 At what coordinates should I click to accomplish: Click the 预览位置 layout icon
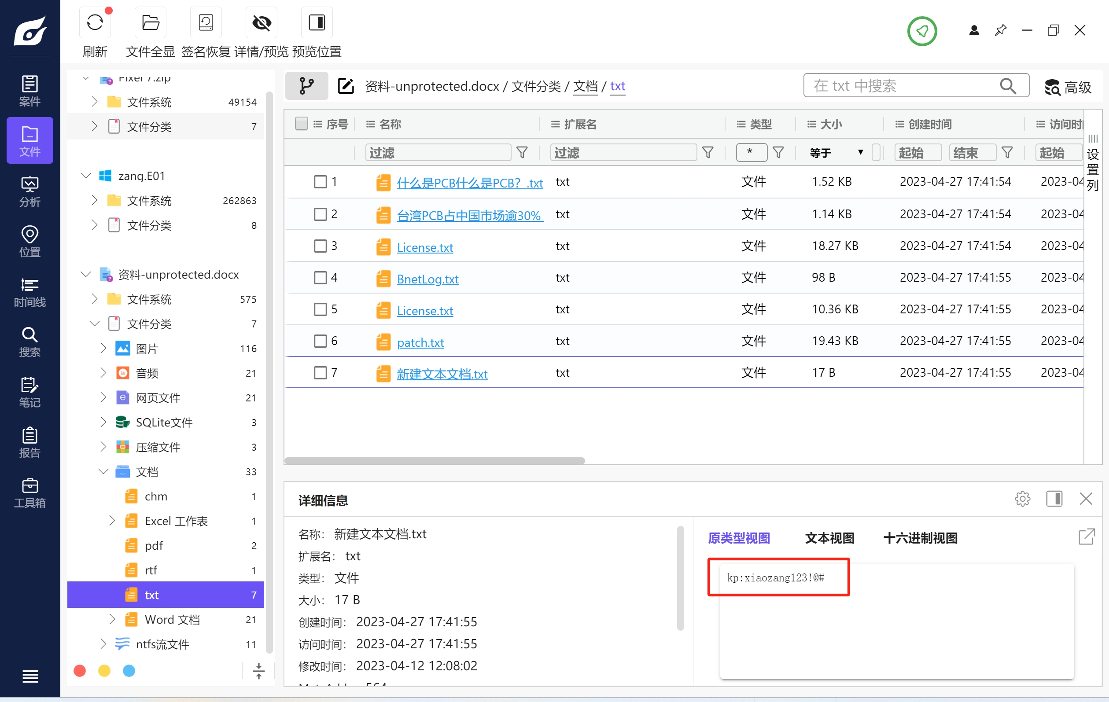[x=317, y=22]
